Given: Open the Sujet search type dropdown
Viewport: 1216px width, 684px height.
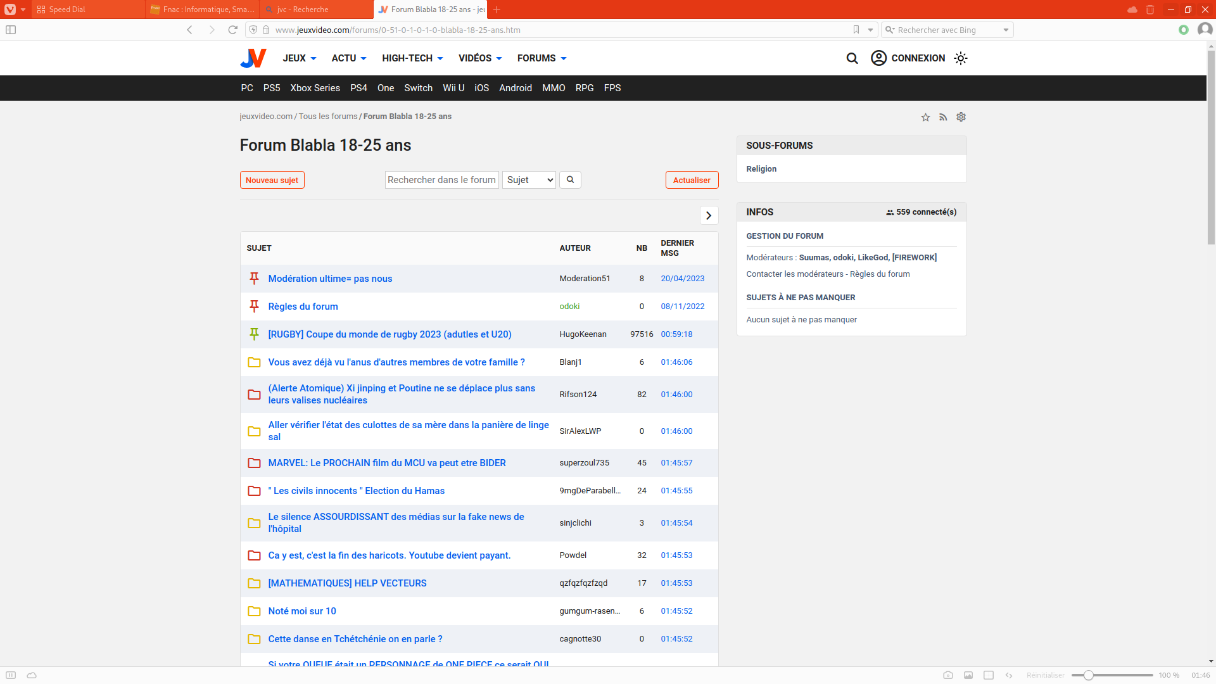Looking at the screenshot, I should [529, 180].
